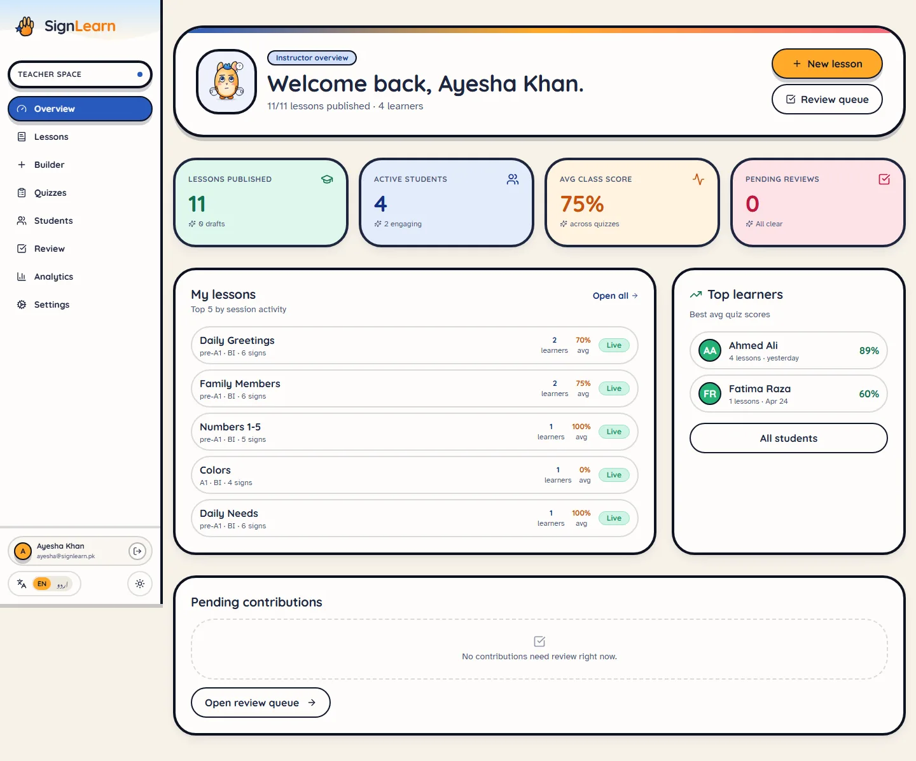916x761 pixels.
Task: Open Settings in the sidebar
Action: pos(80,305)
